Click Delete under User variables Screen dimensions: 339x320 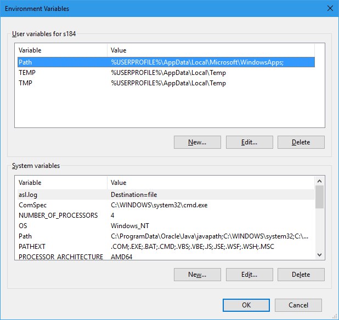tap(301, 142)
